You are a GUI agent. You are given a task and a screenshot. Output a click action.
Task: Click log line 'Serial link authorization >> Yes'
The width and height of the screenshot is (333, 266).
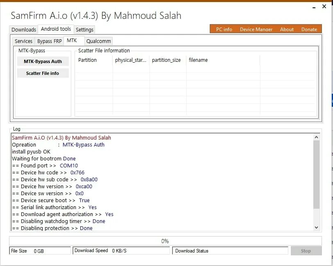click(x=54, y=207)
